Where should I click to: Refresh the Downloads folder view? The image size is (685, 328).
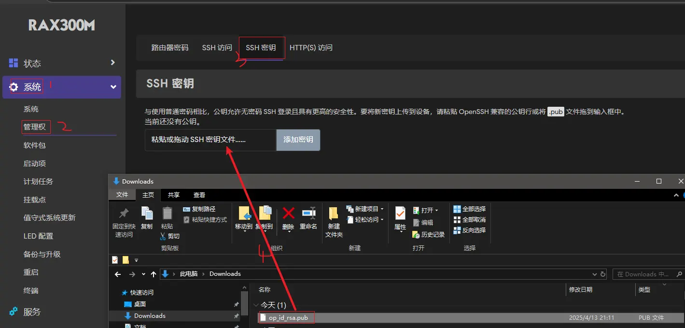point(603,274)
